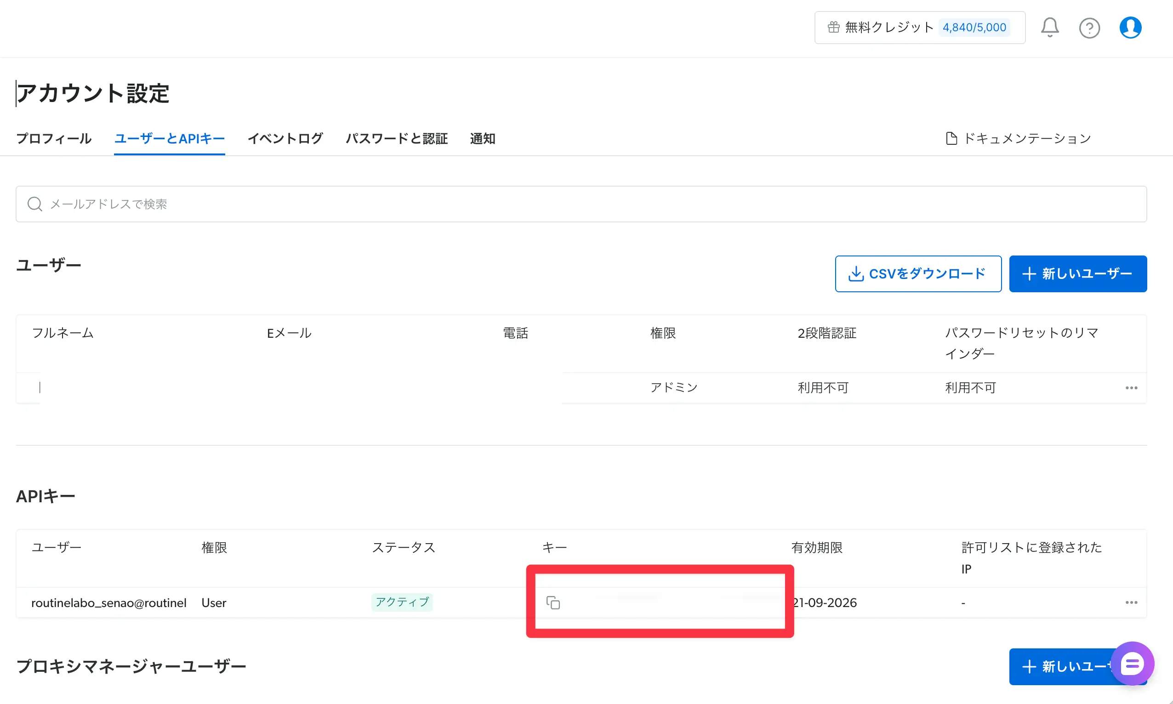This screenshot has width=1173, height=704.
Task: Open the ドキュメンテーション link
Action: coord(1018,138)
